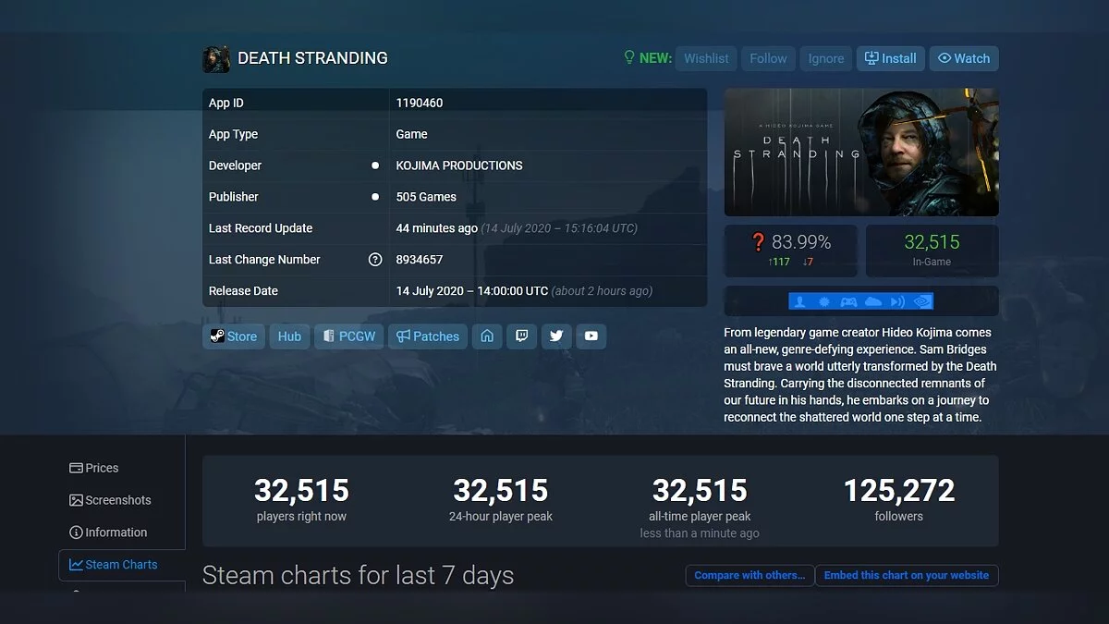The height and width of the screenshot is (624, 1109).
Task: Open the Hub link
Action: tap(289, 336)
